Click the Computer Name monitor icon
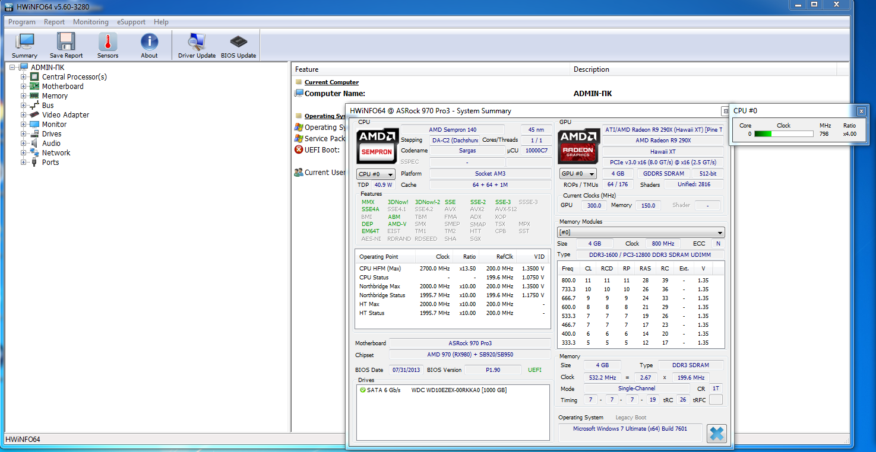The width and height of the screenshot is (876, 452). (x=299, y=93)
